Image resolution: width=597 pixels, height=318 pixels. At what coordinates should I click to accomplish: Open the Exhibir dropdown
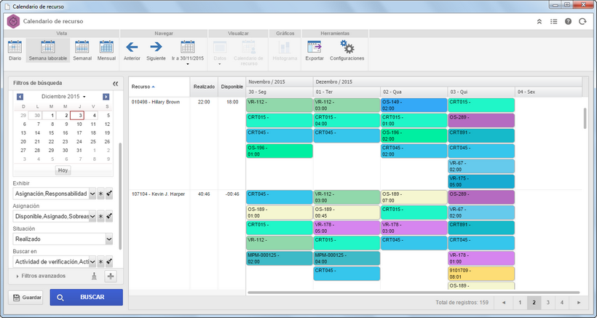tap(92, 194)
